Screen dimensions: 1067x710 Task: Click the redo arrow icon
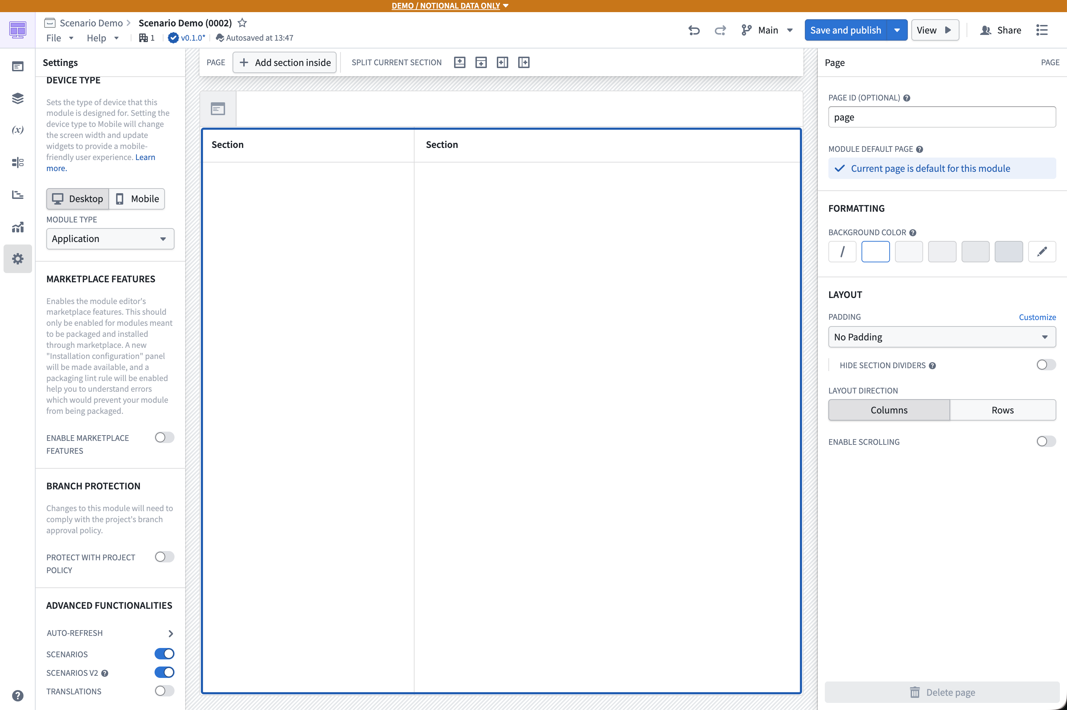point(720,30)
